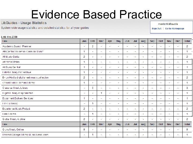Select the Digital Library of Appalachia row name
The width and height of the screenshot is (193, 144).
point(18,93)
